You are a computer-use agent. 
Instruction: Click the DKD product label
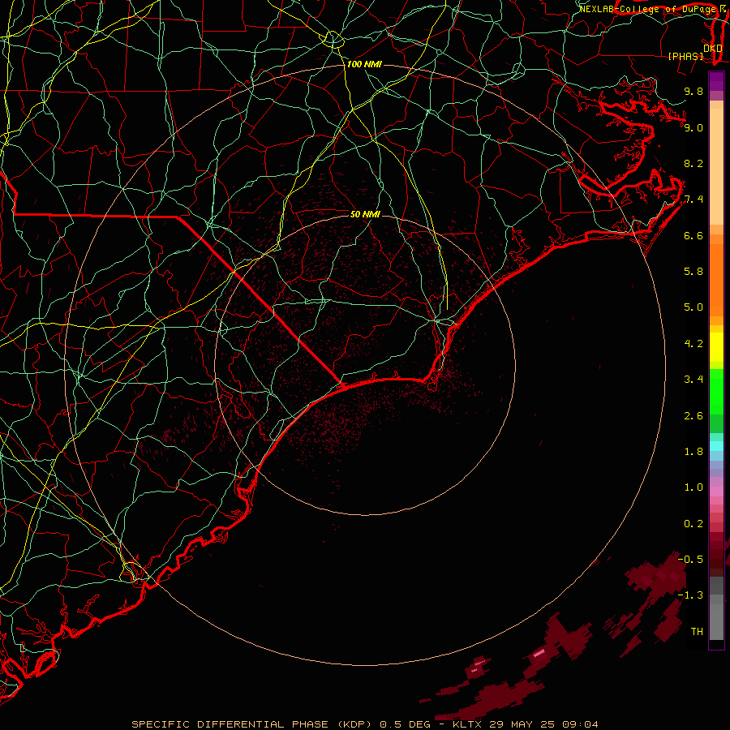coord(713,48)
